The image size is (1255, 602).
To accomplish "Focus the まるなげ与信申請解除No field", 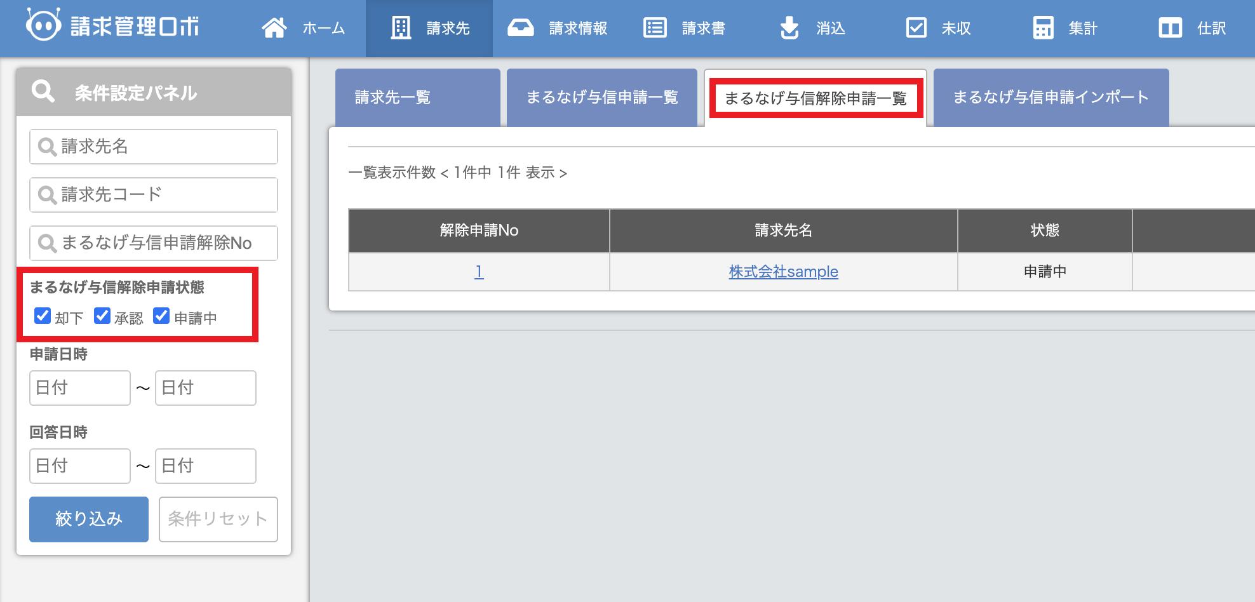I will coord(154,243).
